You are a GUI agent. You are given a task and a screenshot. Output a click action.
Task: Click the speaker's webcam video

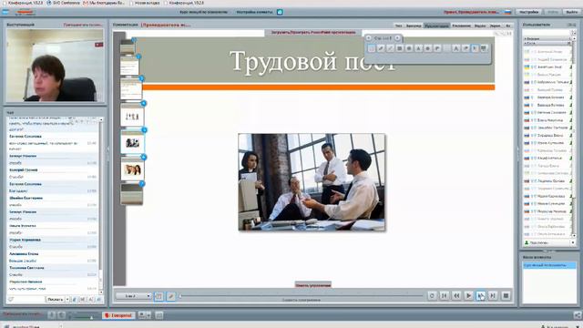pyautogui.click(x=55, y=66)
